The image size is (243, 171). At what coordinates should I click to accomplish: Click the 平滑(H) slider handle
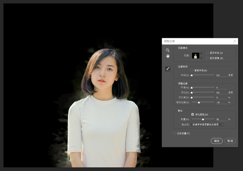(x=192, y=88)
